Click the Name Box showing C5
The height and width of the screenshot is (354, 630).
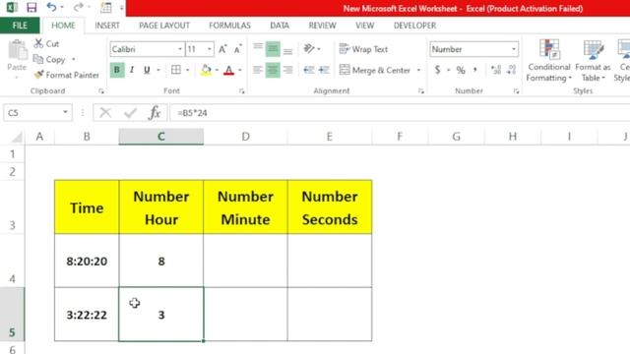pyautogui.click(x=37, y=113)
